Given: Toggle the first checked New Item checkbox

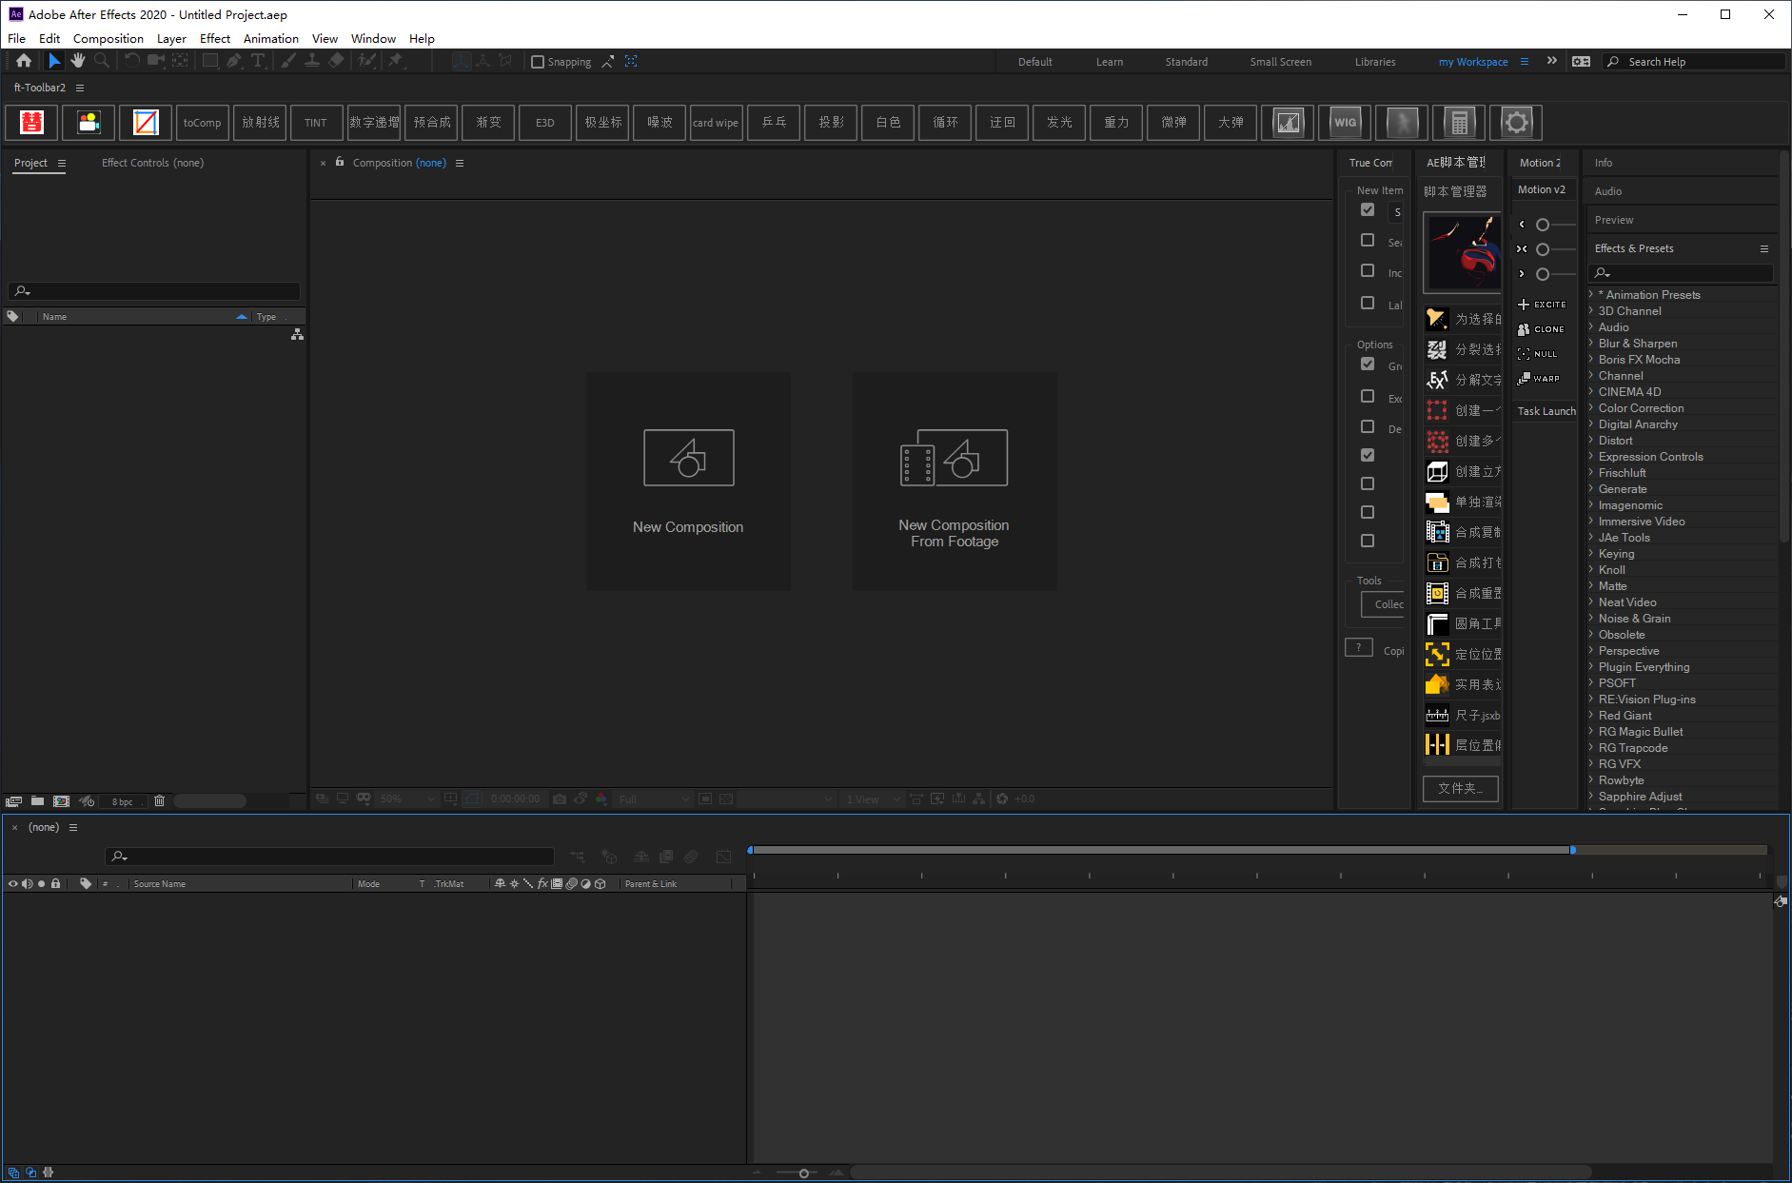Looking at the screenshot, I should pos(1368,210).
